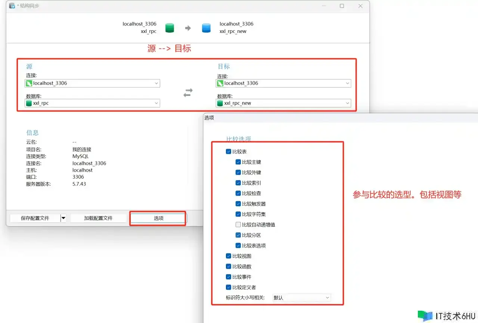Expand the 保存配置文件 arrow menu
Viewport: 478px width, 323px height.
tap(63, 218)
